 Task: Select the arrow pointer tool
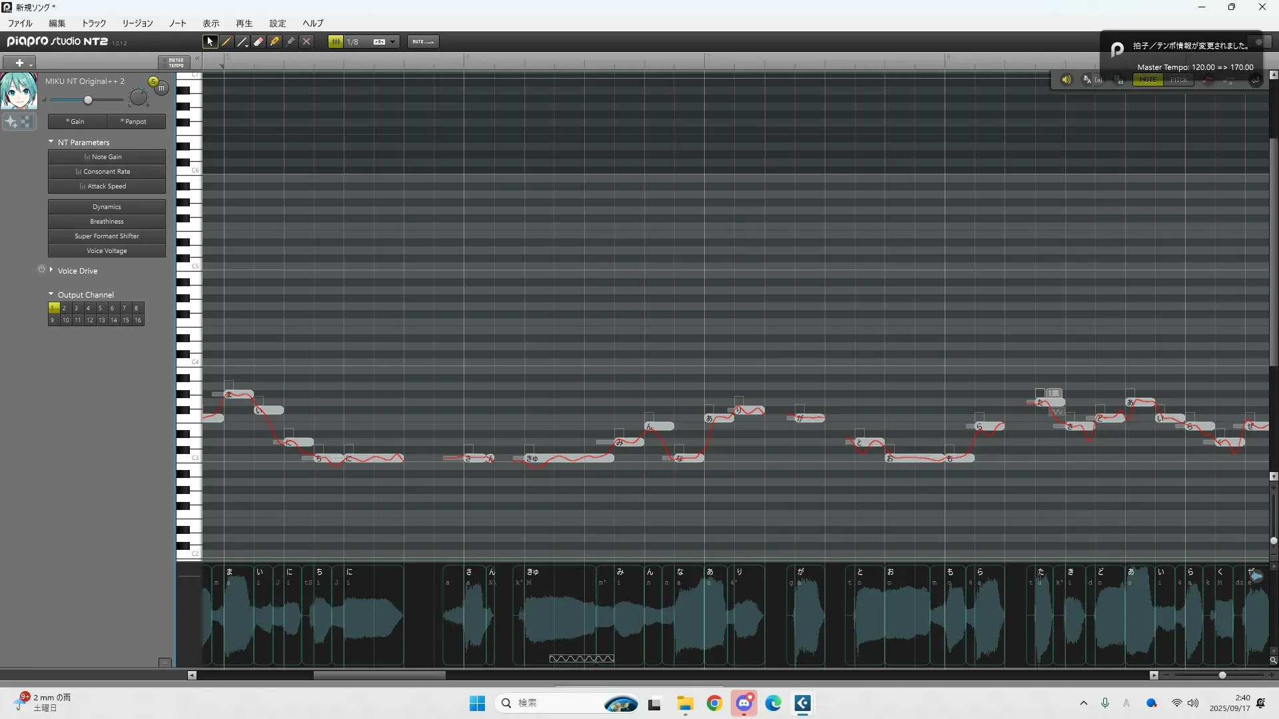tap(210, 41)
